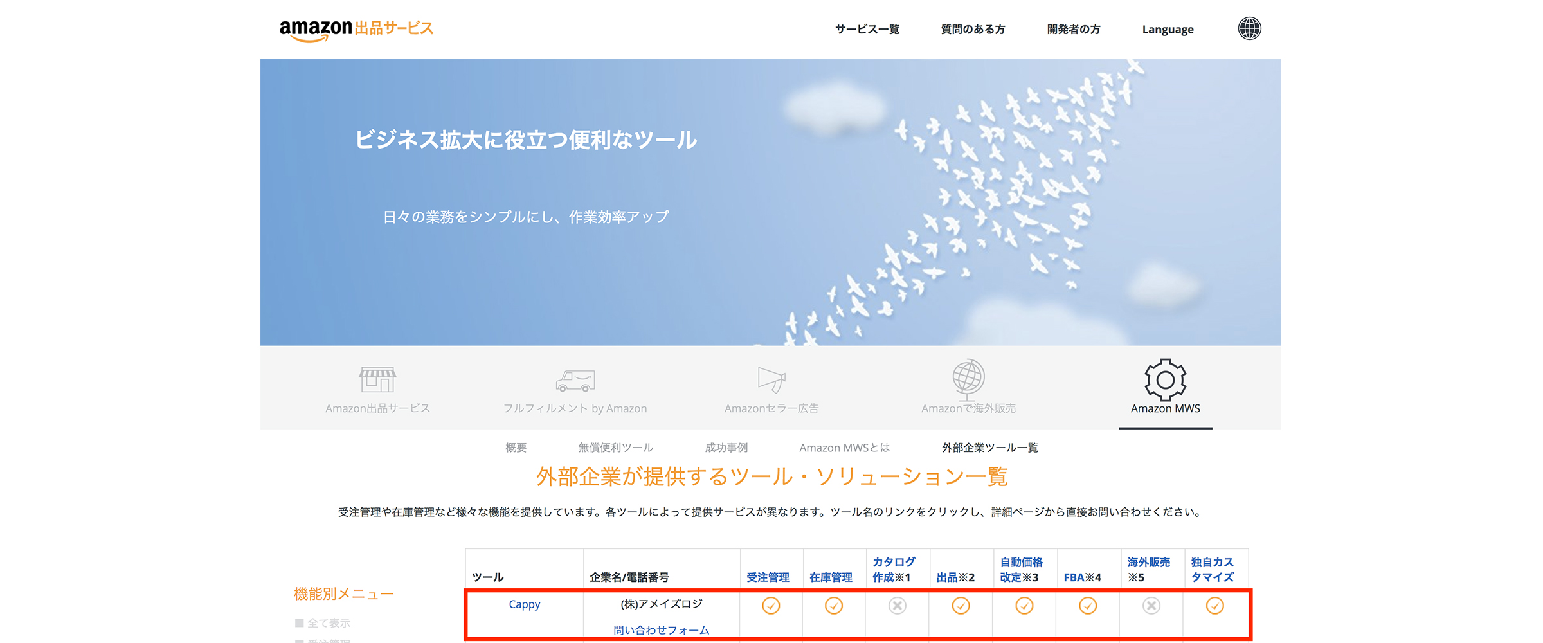1543x643 pixels.
Task: Open the Cappy tool link
Action: [x=525, y=604]
